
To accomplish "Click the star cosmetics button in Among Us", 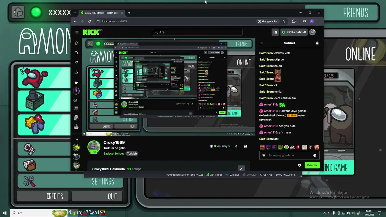I will pyautogui.click(x=44, y=124).
